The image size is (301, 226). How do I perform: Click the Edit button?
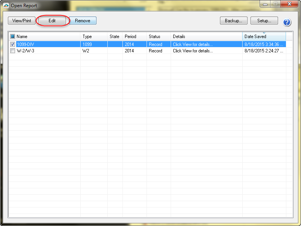tap(52, 21)
